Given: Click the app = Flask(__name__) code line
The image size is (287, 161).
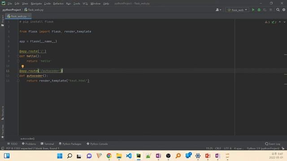Looking at the screenshot, I should (x=38, y=42).
